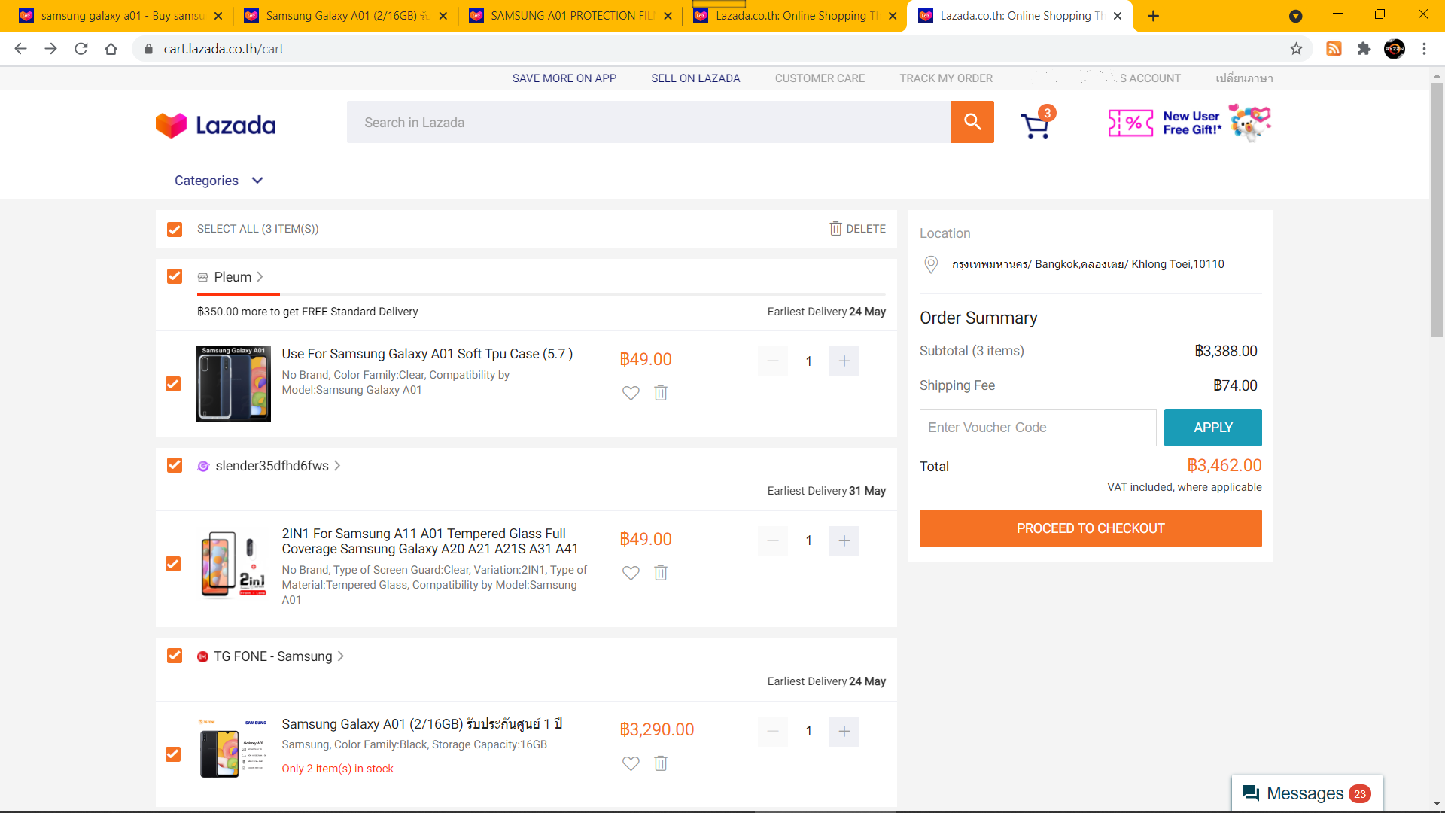
Task: Open Chrome three-dot menu
Action: click(x=1424, y=49)
